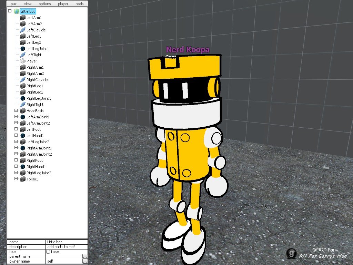
Task: Click the RightFoot model icon
Action: coord(22,160)
